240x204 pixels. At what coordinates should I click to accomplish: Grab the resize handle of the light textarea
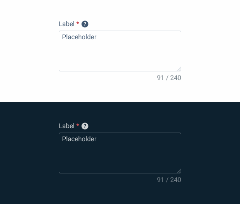(x=179, y=69)
